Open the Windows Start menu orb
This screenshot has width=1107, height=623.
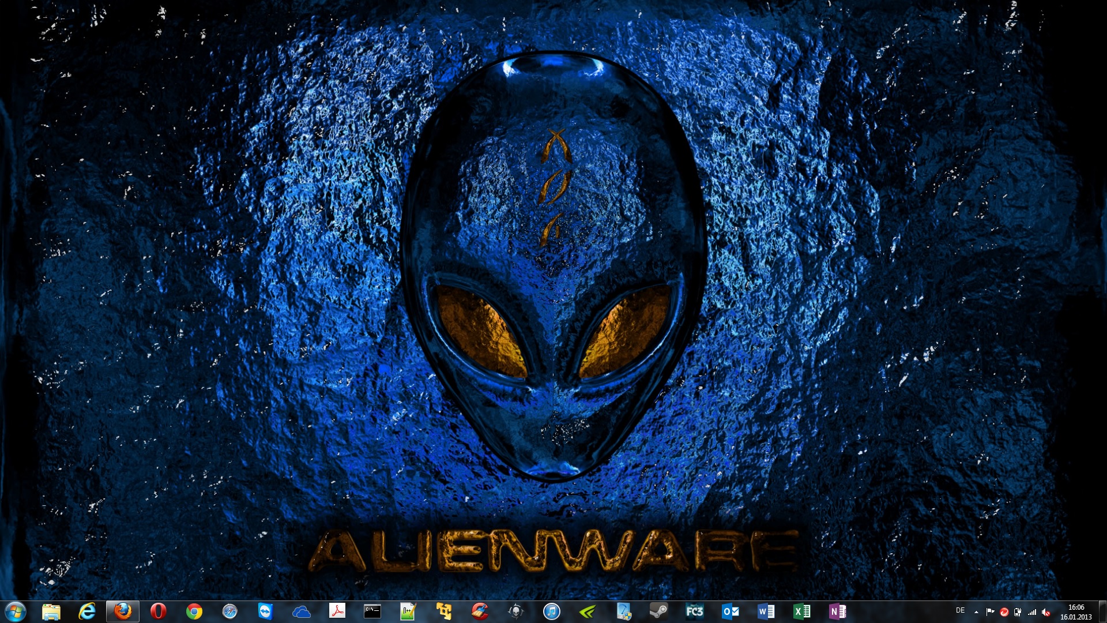coord(14,611)
